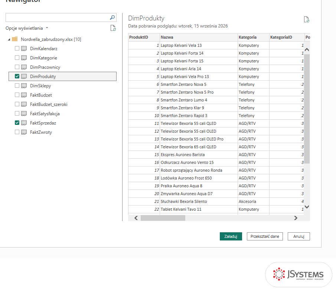The width and height of the screenshot is (336, 291).
Task: Refresh the DimProdukty preview icon
Action: [307, 20]
